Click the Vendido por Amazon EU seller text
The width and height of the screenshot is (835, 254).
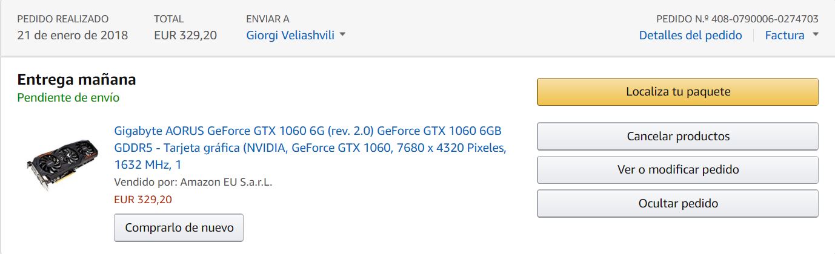click(x=193, y=182)
